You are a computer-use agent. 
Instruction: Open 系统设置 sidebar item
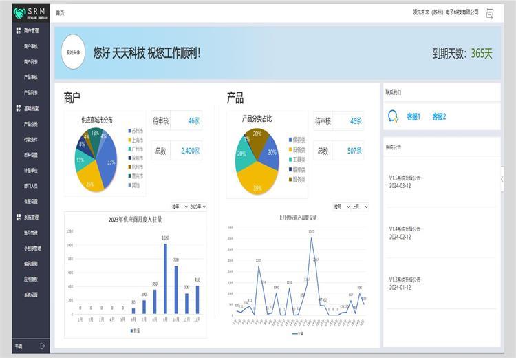tap(30, 295)
